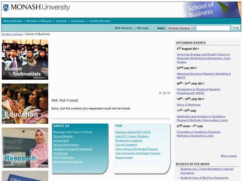Click the email page icon
The height and width of the screenshot is (181, 242).
point(168,93)
